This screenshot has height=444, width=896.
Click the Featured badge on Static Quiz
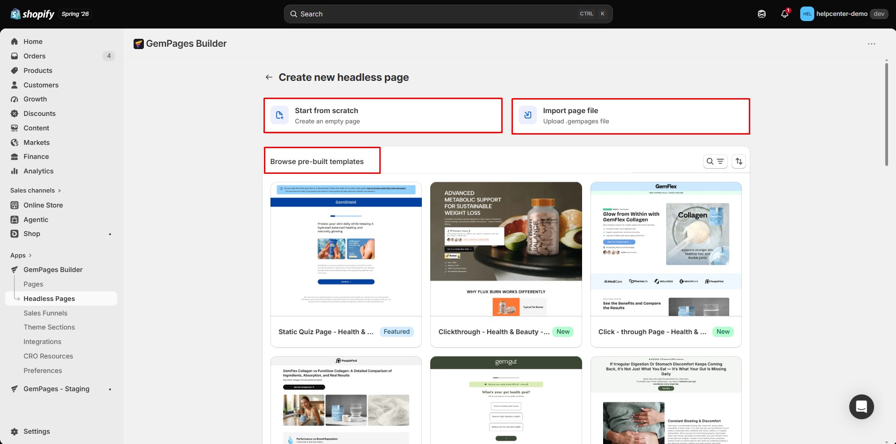[397, 332]
